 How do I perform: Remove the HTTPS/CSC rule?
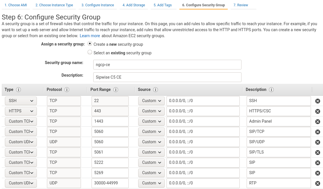pyautogui.click(x=318, y=111)
